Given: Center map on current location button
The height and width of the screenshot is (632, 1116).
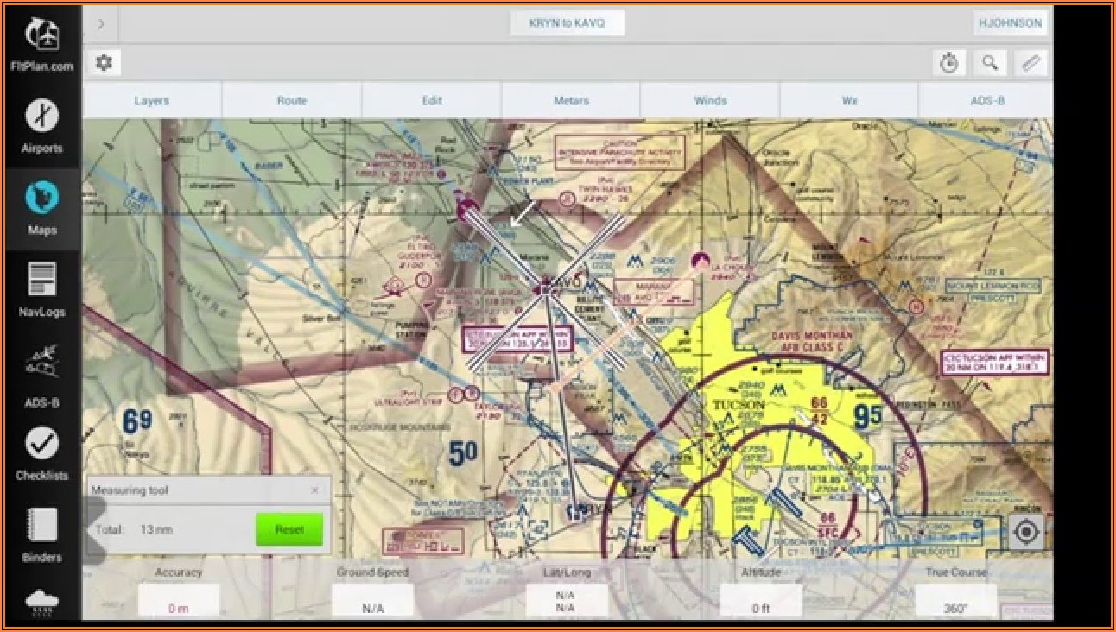Looking at the screenshot, I should [1025, 532].
